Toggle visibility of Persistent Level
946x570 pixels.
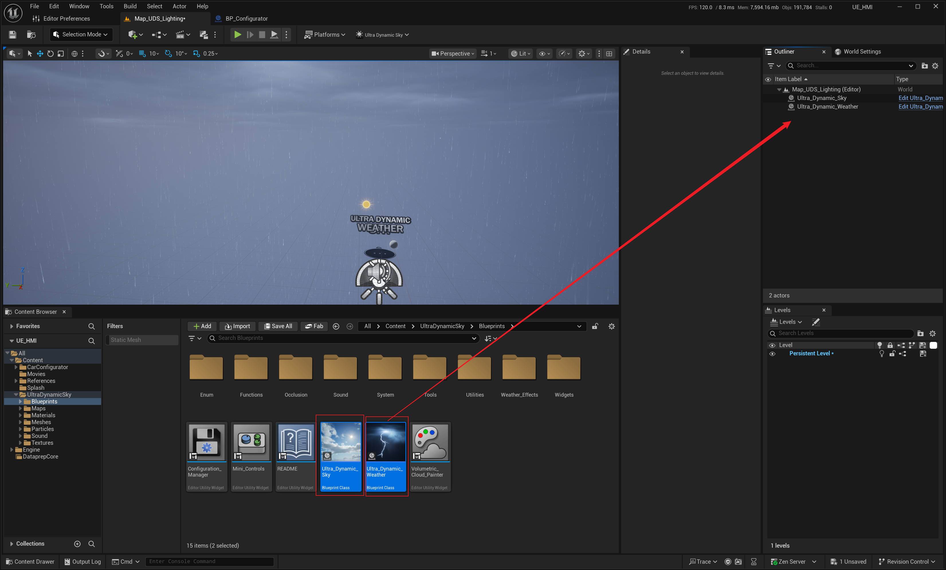(772, 354)
